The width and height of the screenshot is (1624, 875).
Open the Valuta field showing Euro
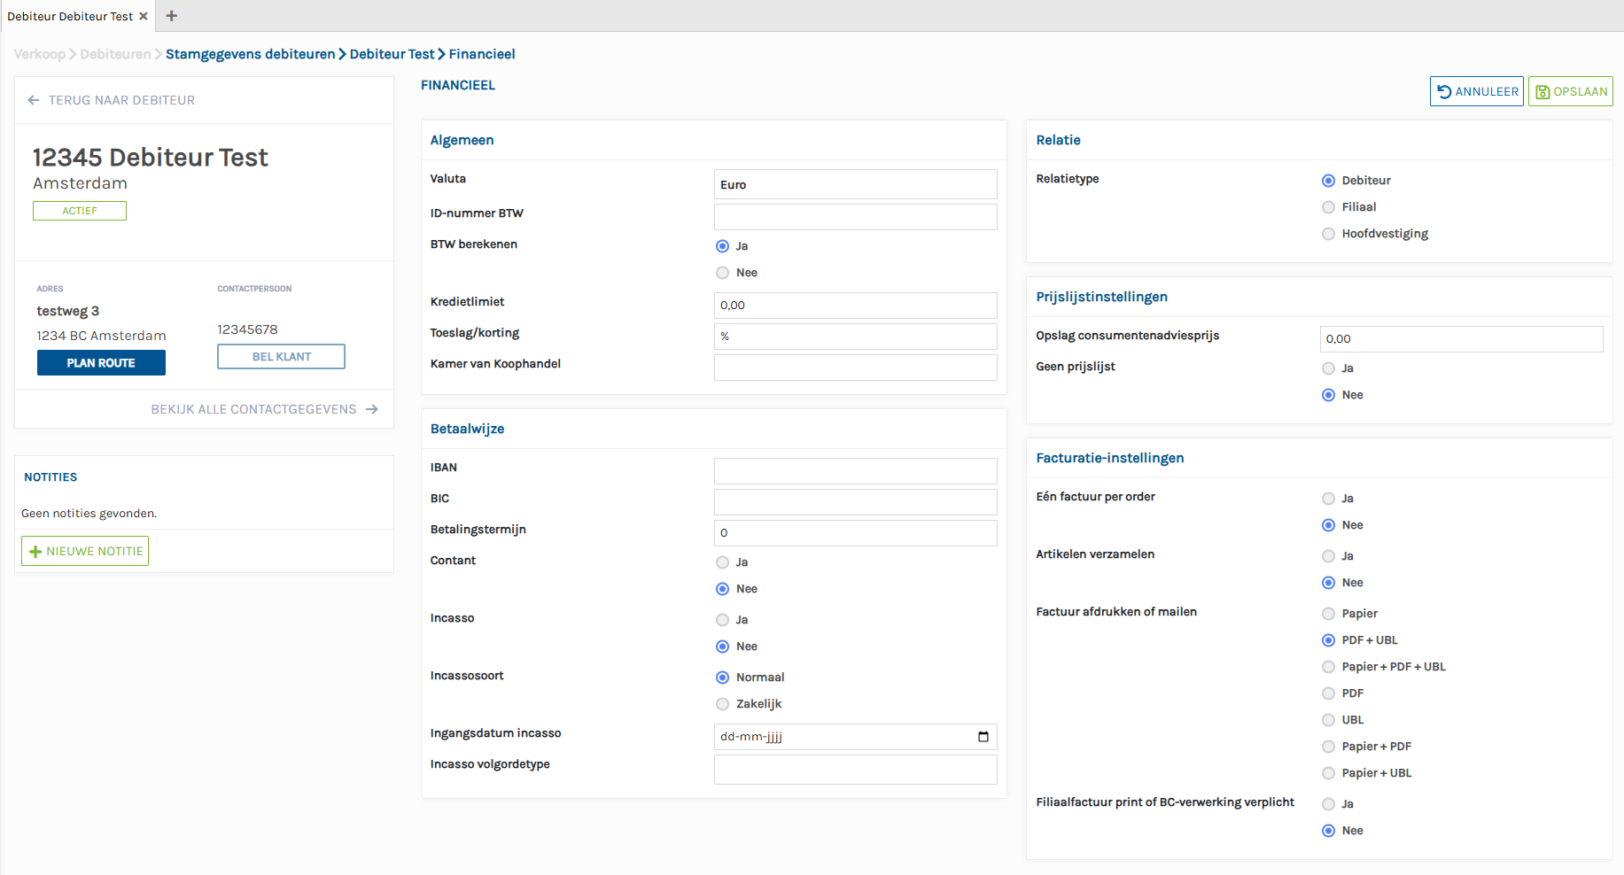pyautogui.click(x=855, y=184)
